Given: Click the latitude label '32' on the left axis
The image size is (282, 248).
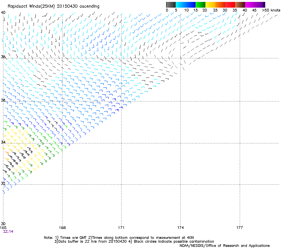Looking at the screenshot, I should pyautogui.click(x=3, y=184).
